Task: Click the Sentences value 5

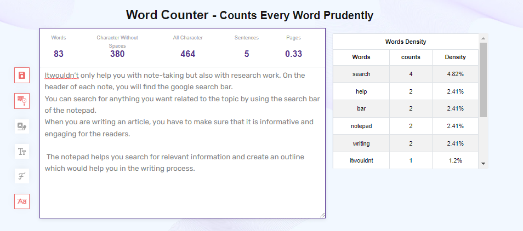Action: pyautogui.click(x=247, y=54)
